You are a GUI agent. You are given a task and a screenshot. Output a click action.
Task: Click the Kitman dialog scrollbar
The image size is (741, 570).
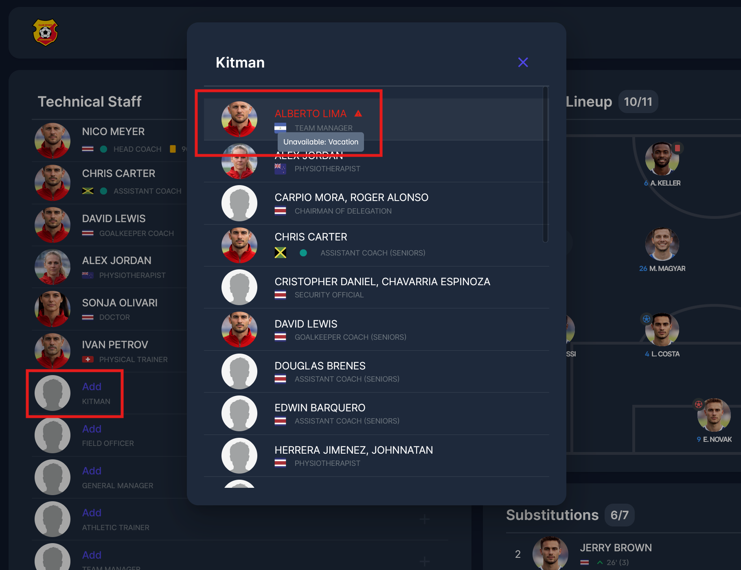(x=546, y=164)
